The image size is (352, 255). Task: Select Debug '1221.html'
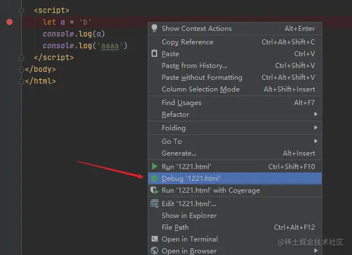[x=235, y=179]
